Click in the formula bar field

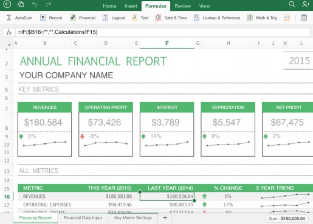[163, 32]
